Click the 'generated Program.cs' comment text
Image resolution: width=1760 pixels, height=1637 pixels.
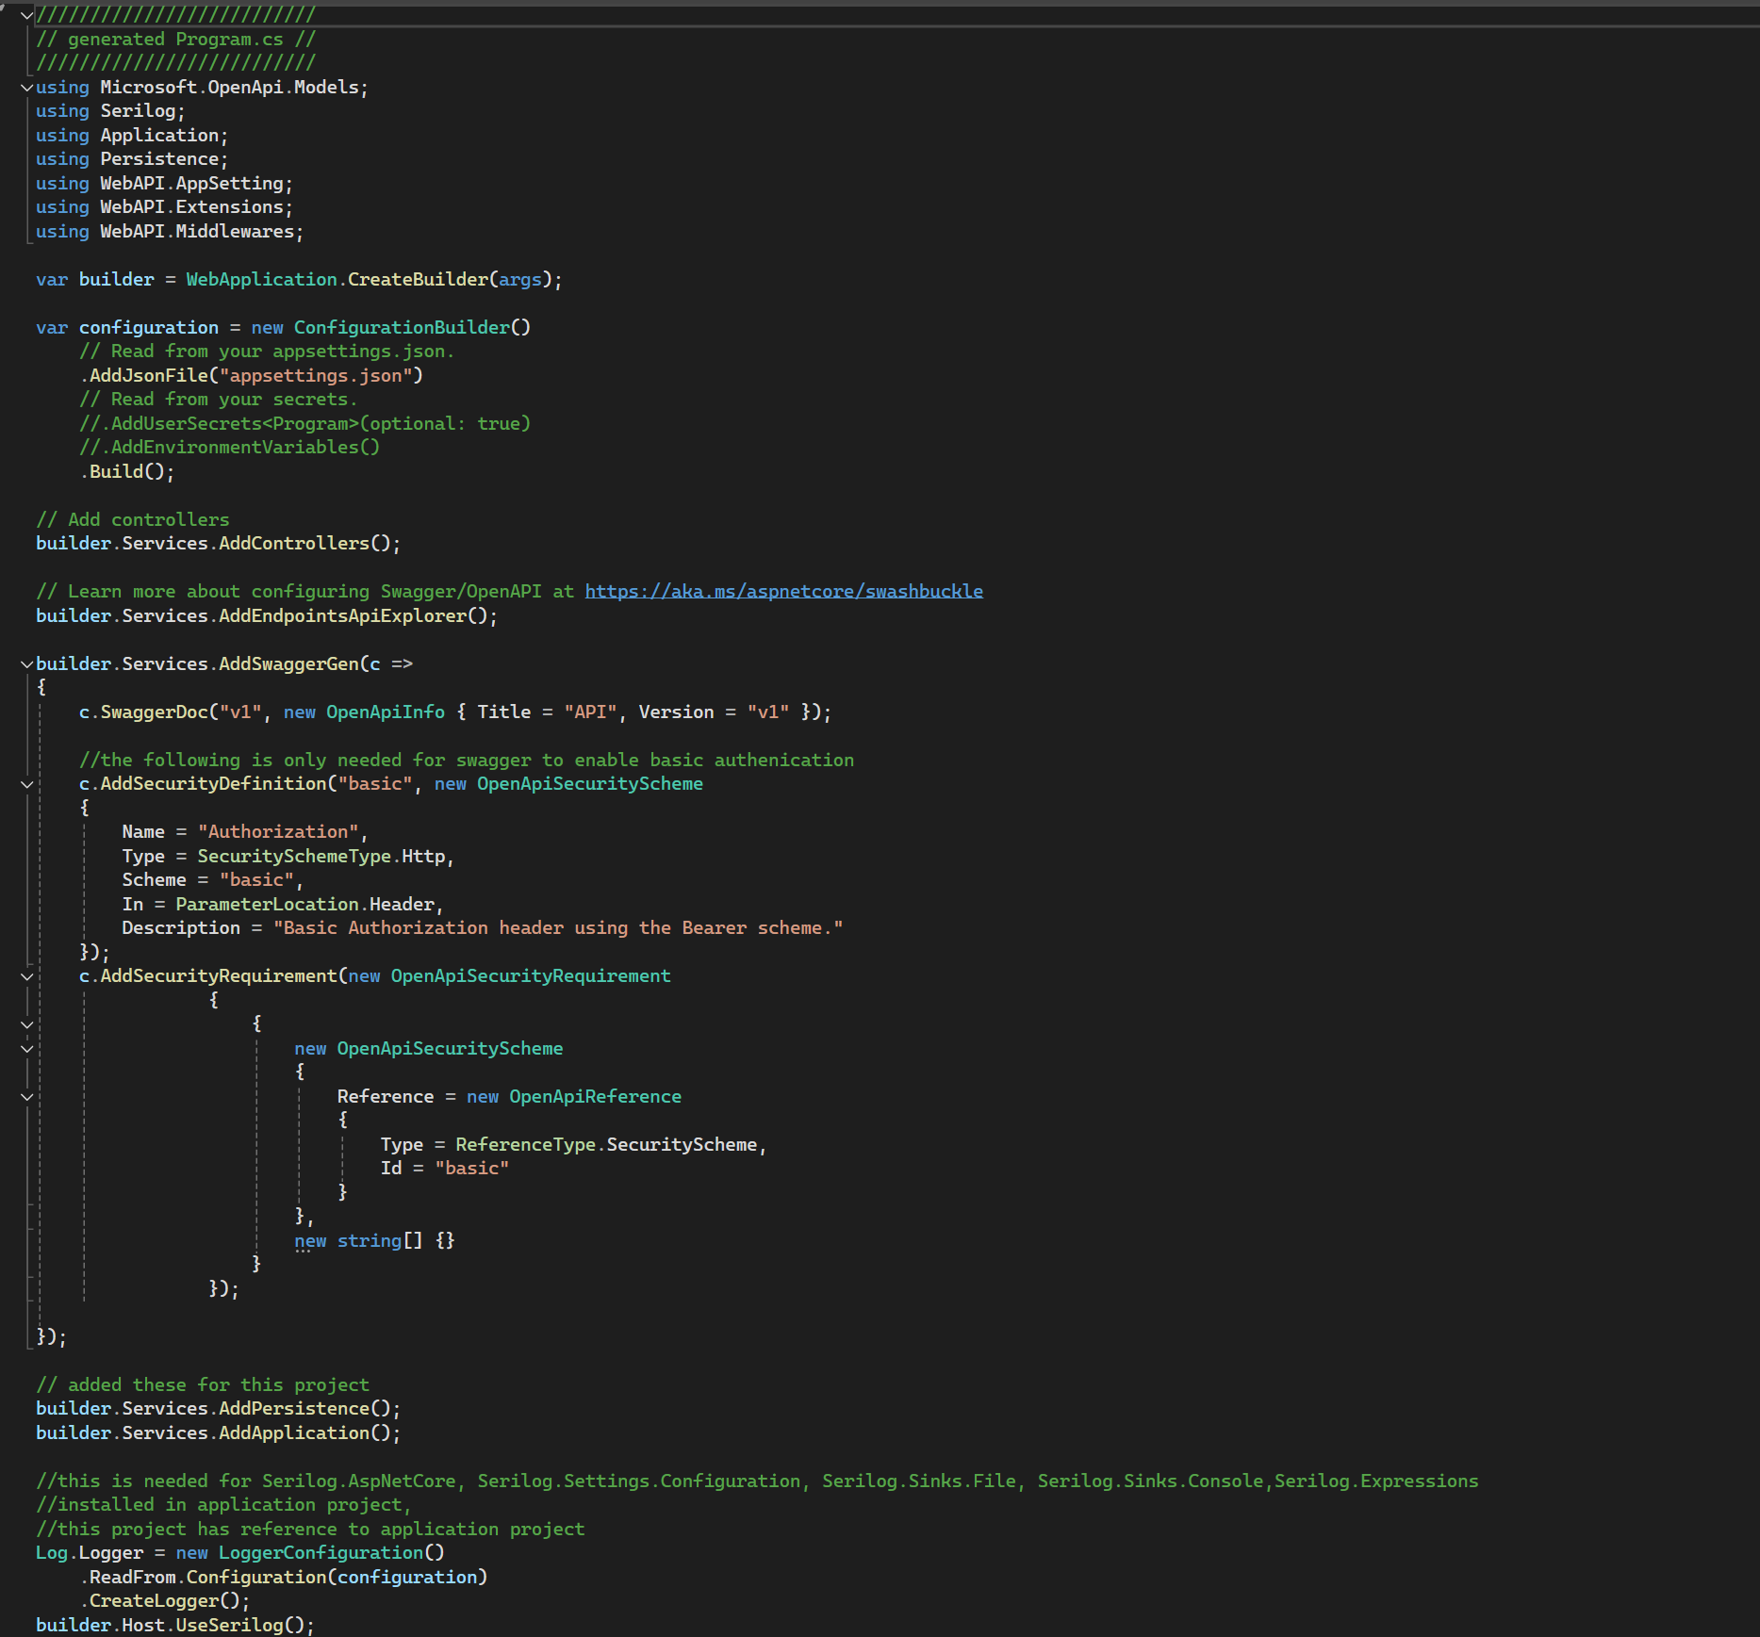pos(175,39)
